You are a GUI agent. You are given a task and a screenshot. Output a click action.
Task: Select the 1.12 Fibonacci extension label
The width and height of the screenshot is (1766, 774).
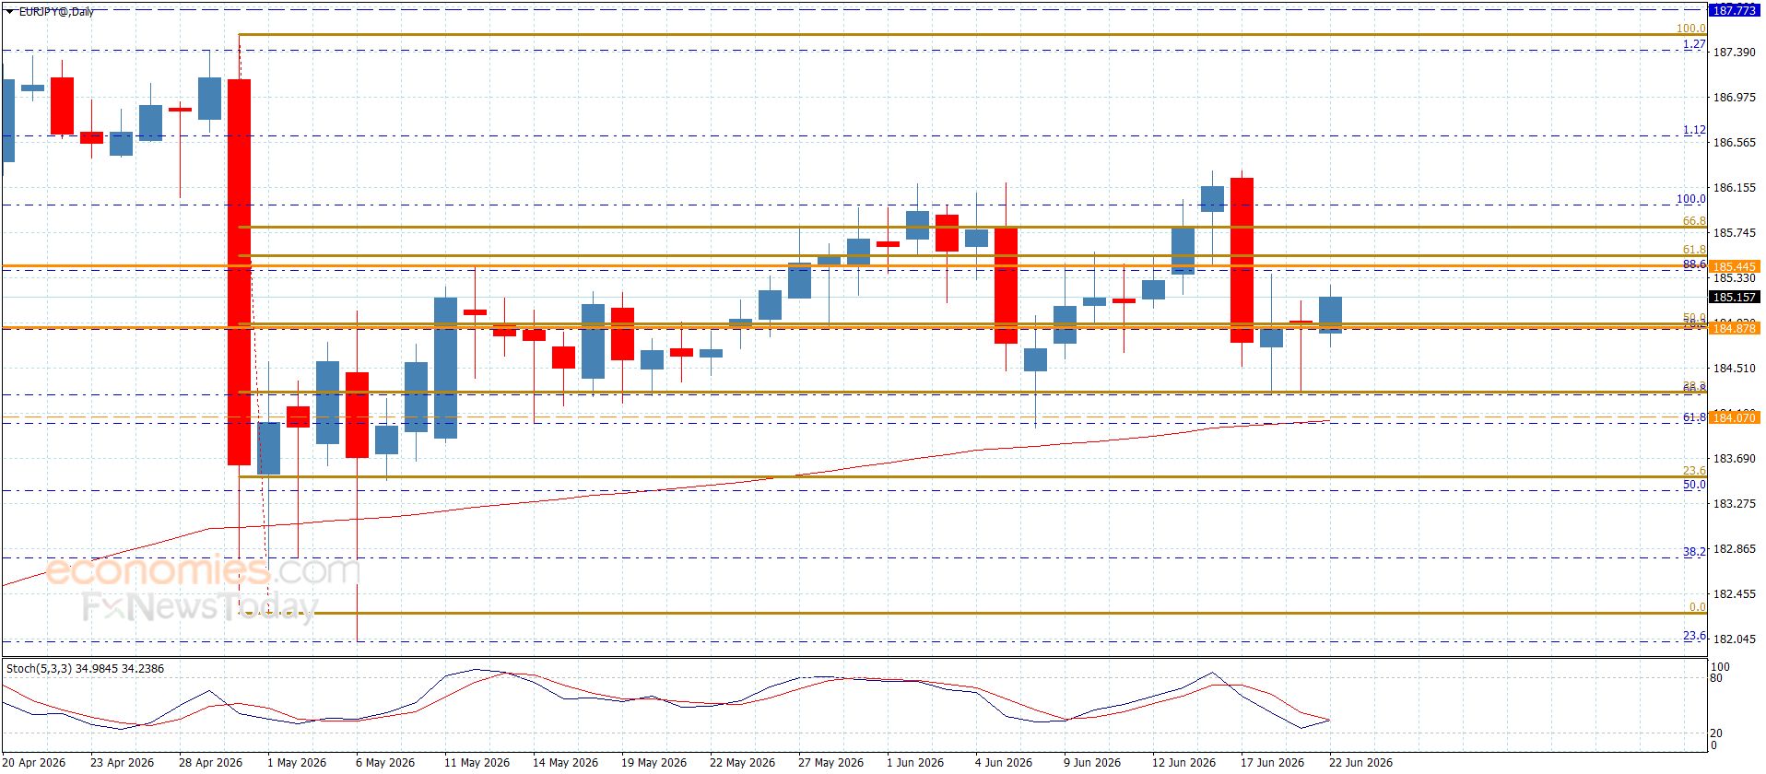(1694, 130)
